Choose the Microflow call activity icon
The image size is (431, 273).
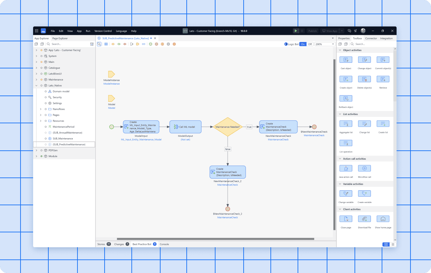point(364,168)
